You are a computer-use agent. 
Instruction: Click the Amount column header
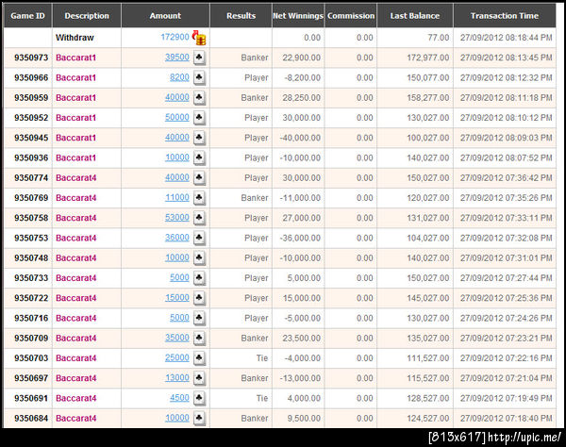[x=165, y=16]
